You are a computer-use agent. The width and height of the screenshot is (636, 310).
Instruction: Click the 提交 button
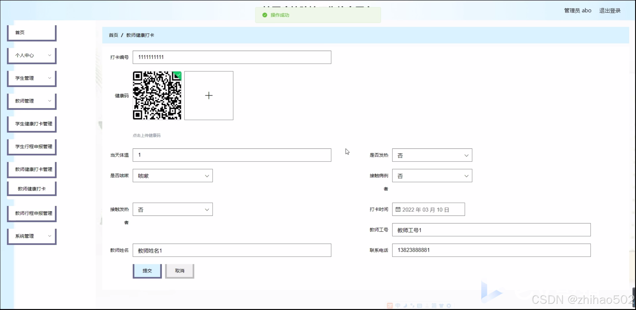pyautogui.click(x=147, y=271)
